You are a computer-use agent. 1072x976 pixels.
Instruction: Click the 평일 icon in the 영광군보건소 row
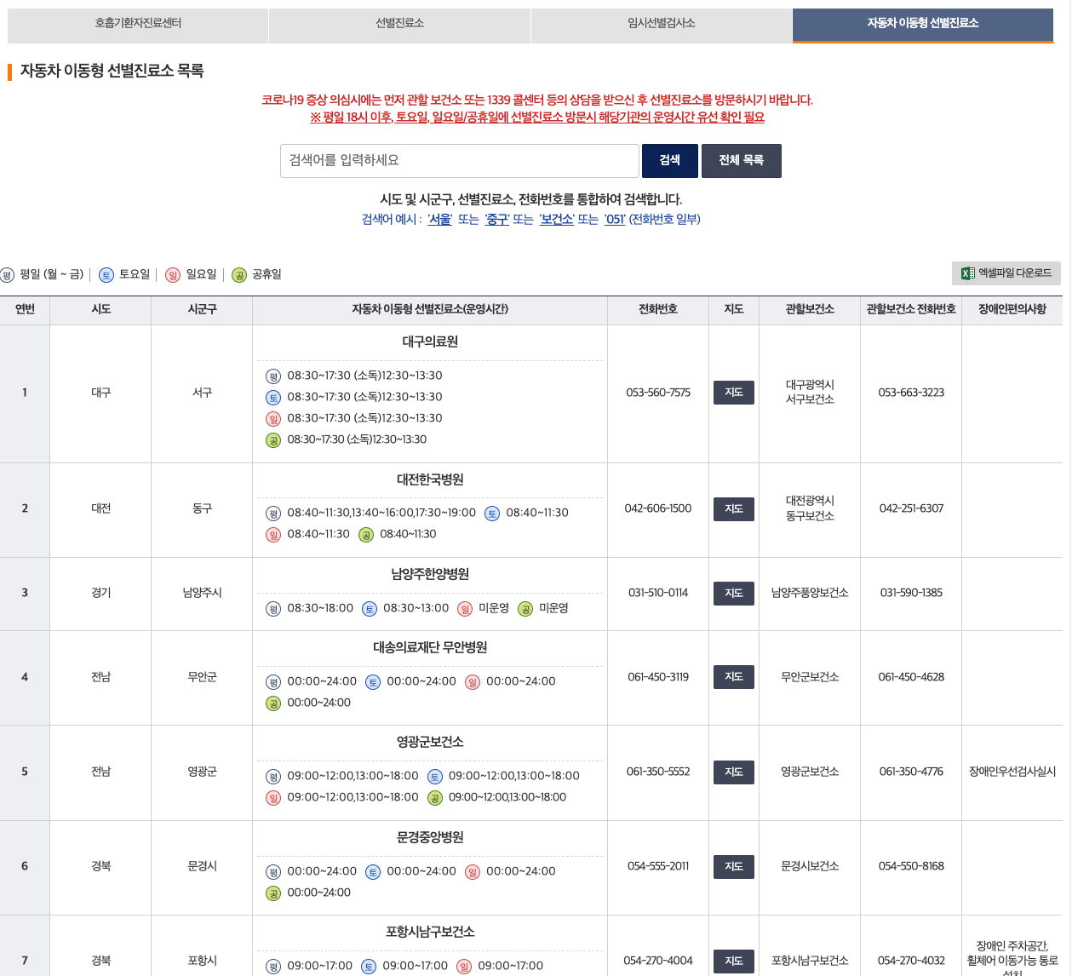pos(273,777)
